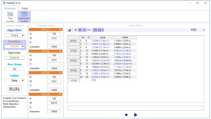Click the D column header in results
The image size is (211, 119).
pos(89,37)
